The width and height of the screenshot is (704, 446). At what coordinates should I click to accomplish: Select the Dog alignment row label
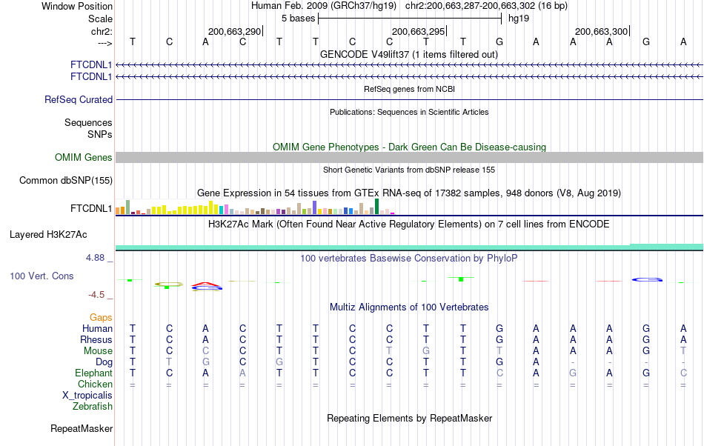pyautogui.click(x=104, y=362)
